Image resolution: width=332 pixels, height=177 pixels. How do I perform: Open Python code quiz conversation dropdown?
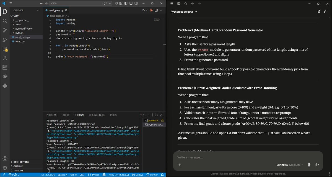184,12
